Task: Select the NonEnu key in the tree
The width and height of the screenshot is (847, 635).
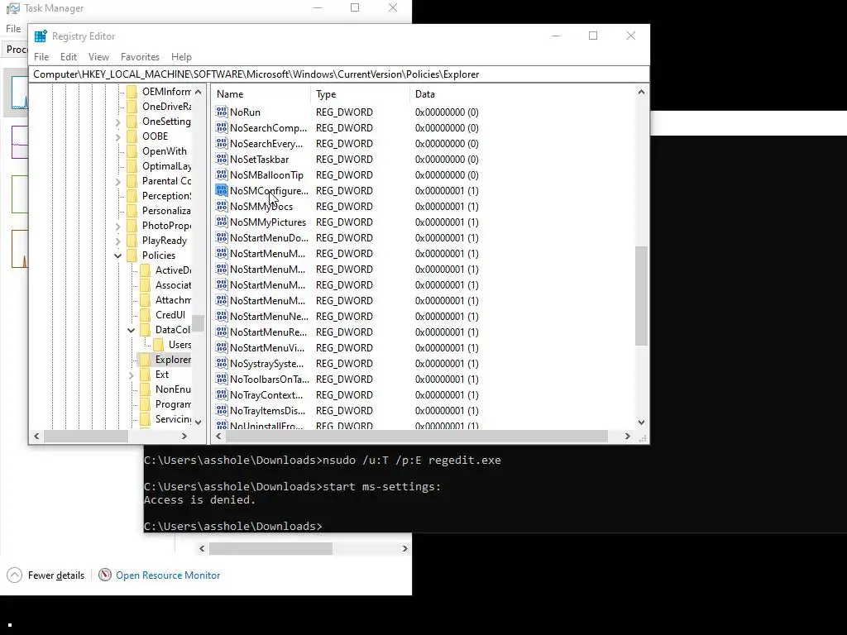Action: 173,389
